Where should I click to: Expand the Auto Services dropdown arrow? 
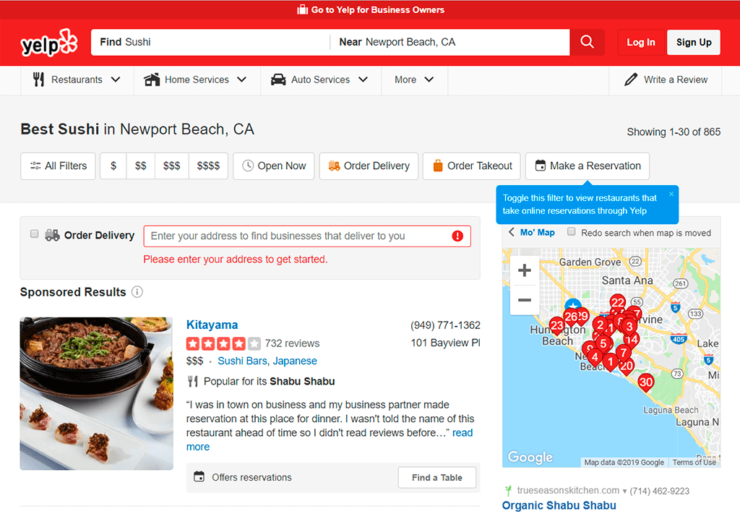click(x=363, y=80)
